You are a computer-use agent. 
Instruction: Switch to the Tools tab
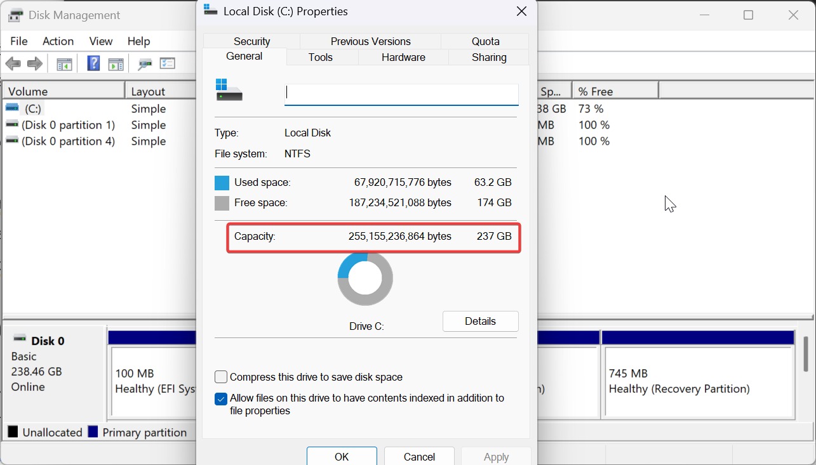(x=321, y=57)
